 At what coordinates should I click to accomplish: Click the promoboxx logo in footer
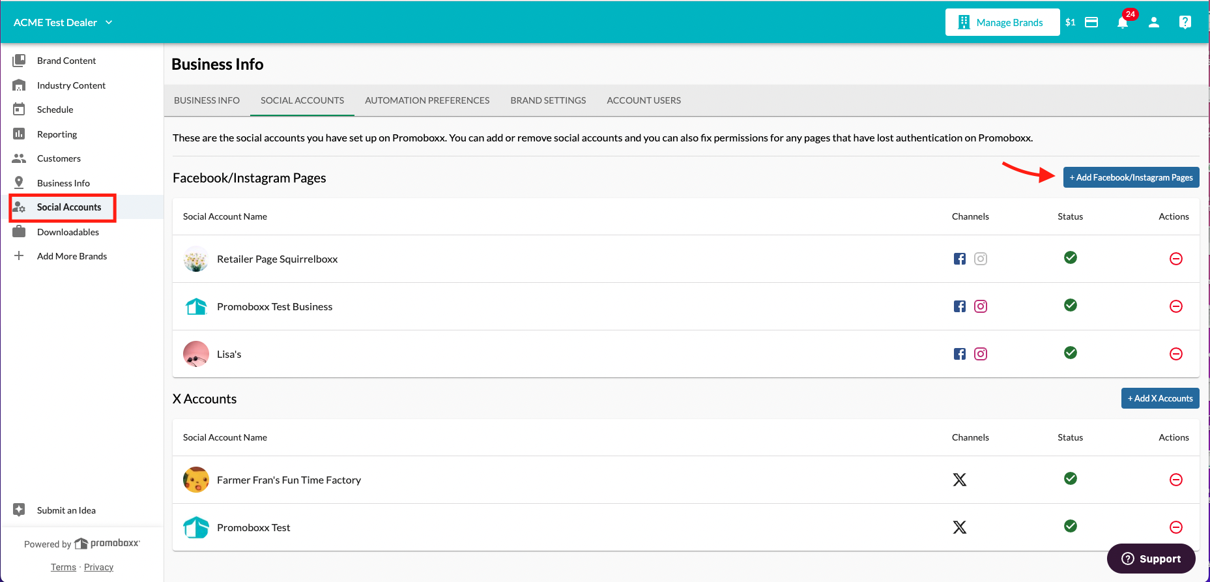pos(108,544)
